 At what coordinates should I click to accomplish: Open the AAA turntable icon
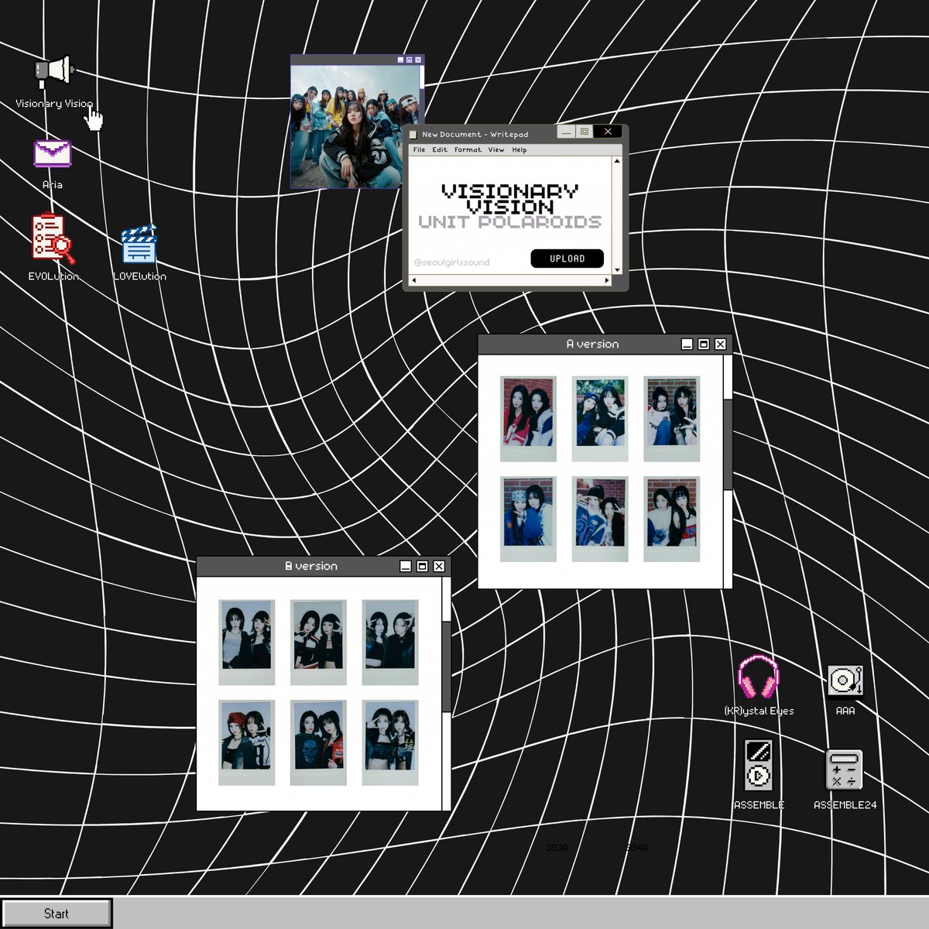(x=845, y=681)
